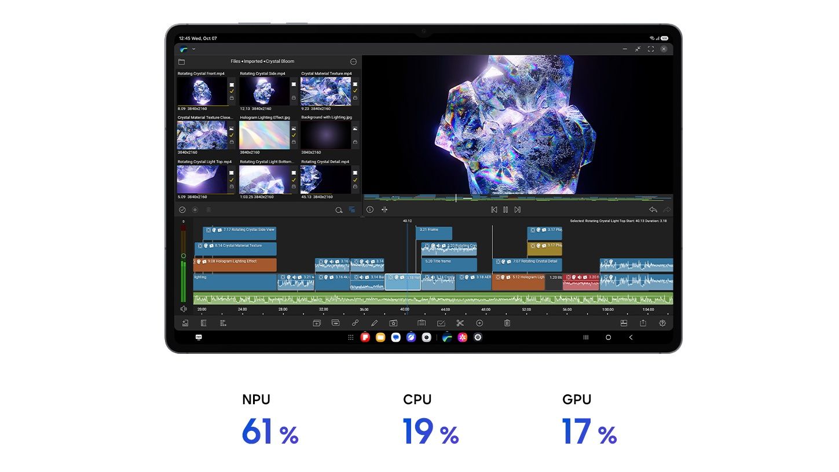
Task: Click the insert clip icon in toolbar
Action: pos(317,323)
